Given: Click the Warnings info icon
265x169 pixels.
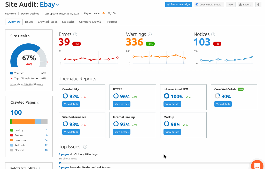Looking at the screenshot, I should (150, 34).
